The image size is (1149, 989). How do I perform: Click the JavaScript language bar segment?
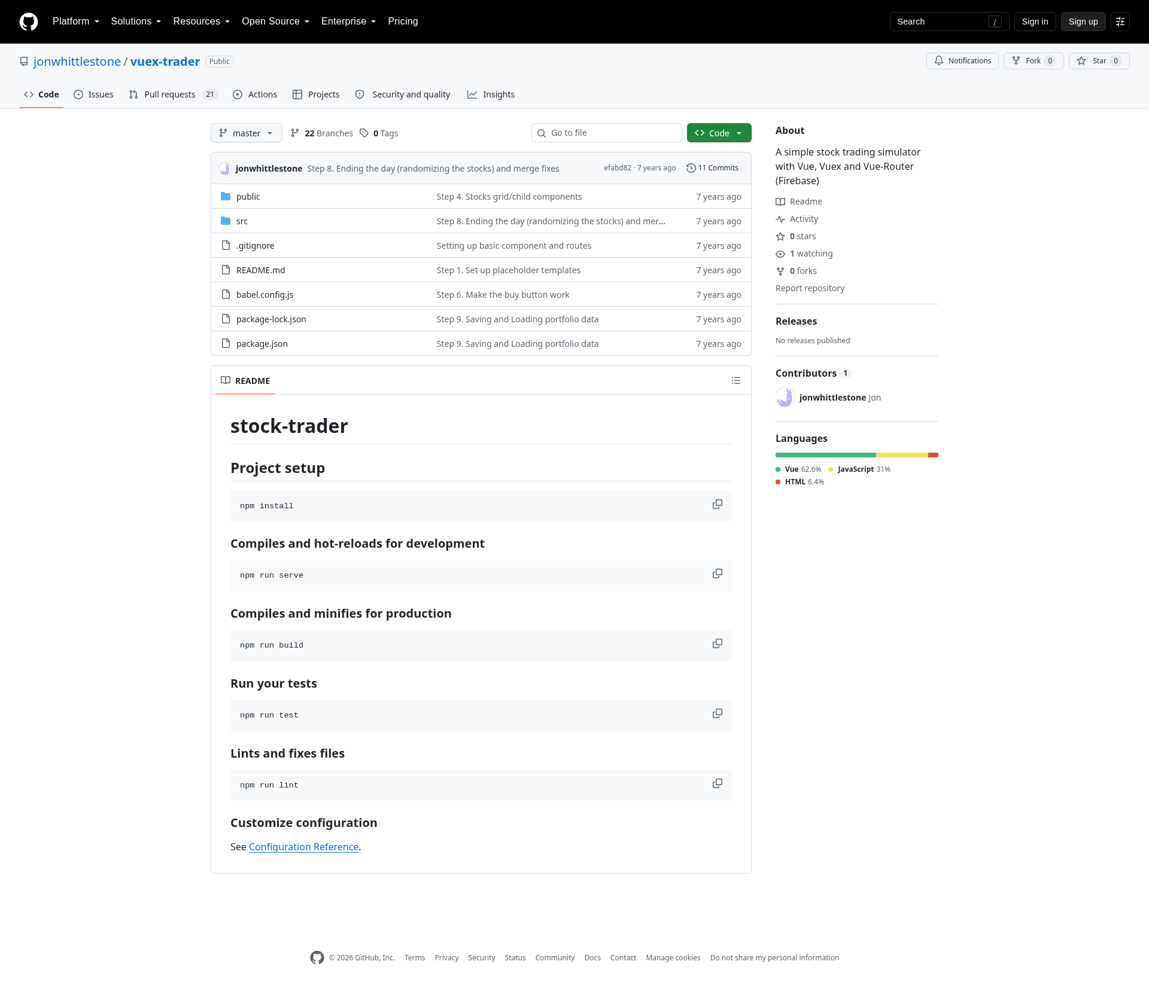point(902,455)
